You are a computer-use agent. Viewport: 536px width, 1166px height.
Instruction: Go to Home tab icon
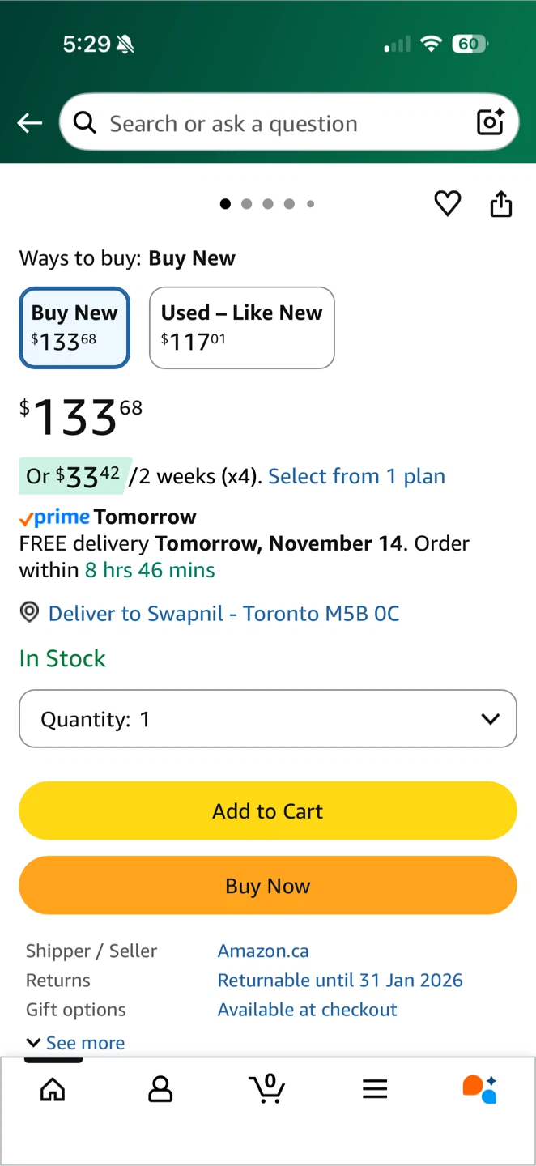pyautogui.click(x=53, y=1089)
